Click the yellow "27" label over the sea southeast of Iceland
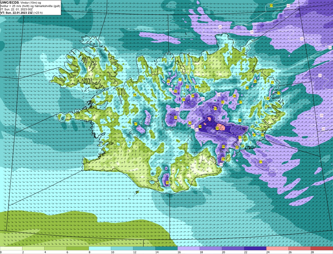 pos(261,162)
